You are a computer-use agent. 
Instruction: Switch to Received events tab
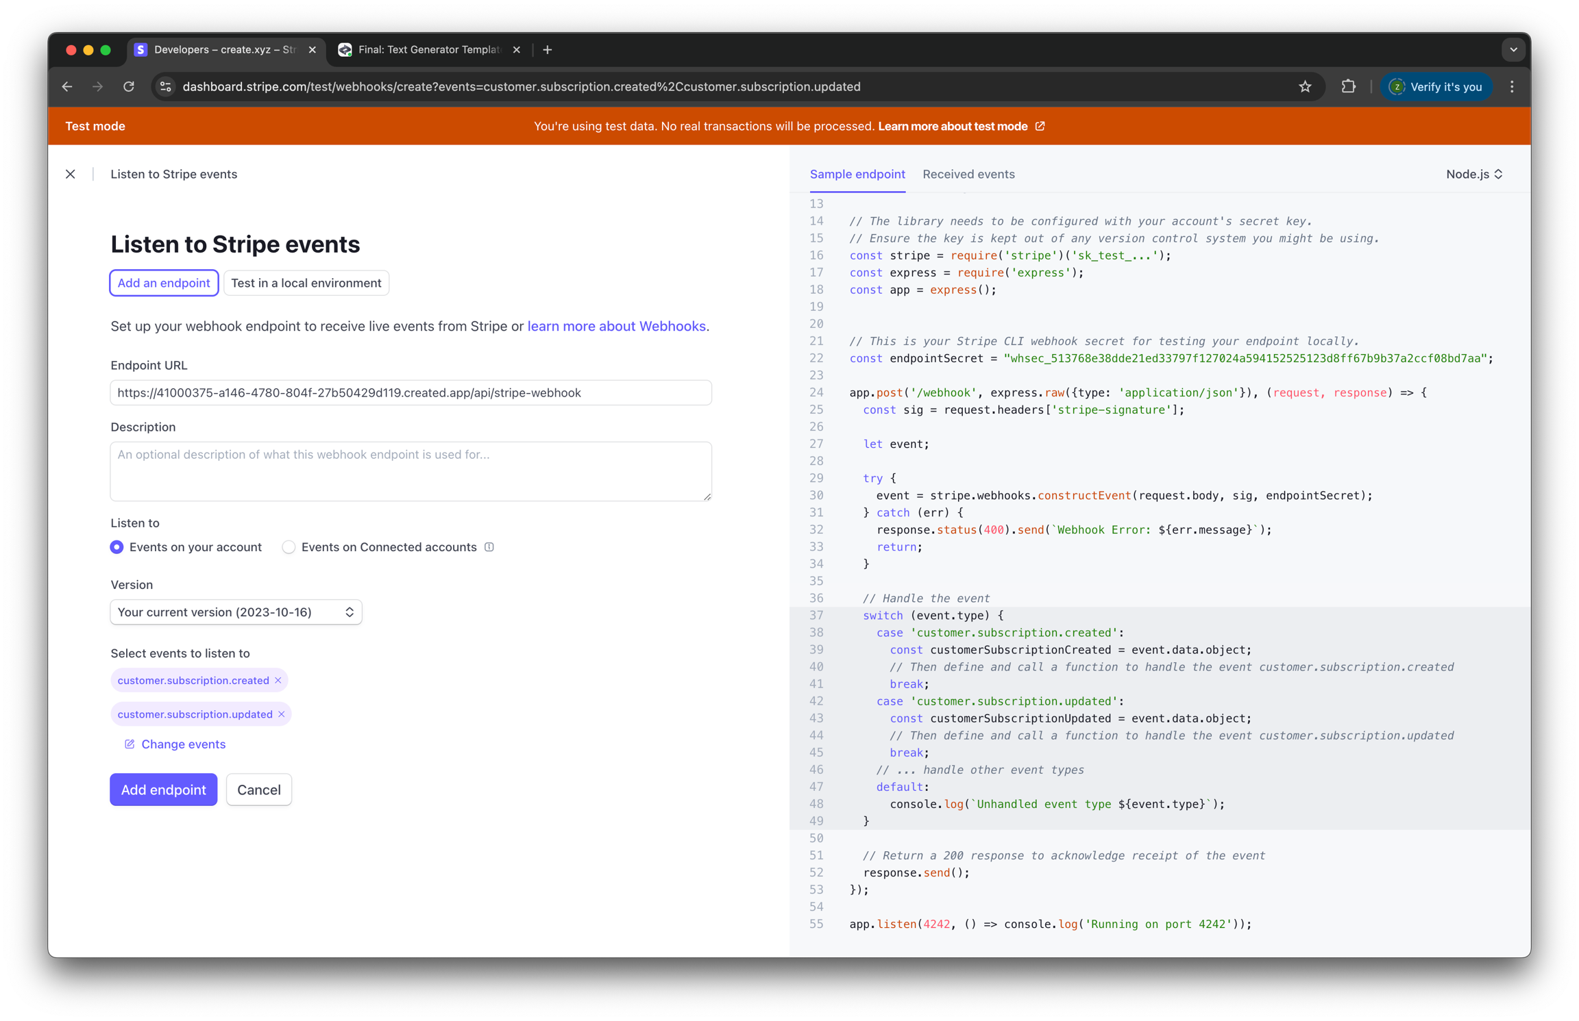coord(968,174)
